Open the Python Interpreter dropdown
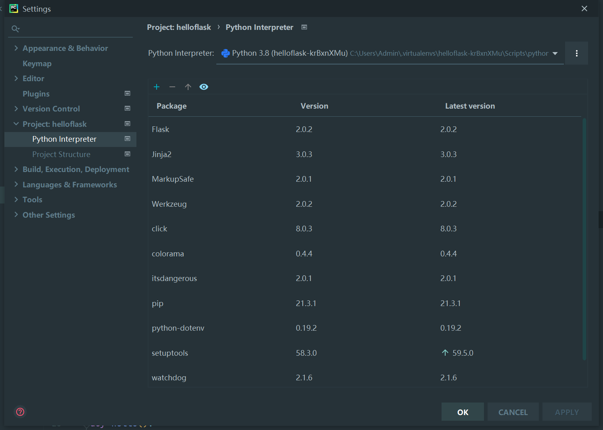 (x=390, y=53)
